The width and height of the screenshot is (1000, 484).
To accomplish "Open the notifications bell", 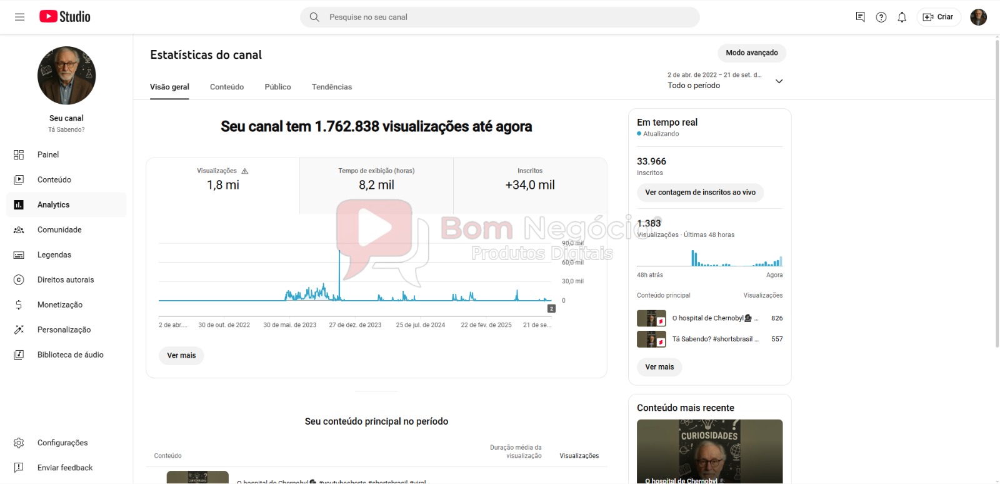I will pos(902,18).
